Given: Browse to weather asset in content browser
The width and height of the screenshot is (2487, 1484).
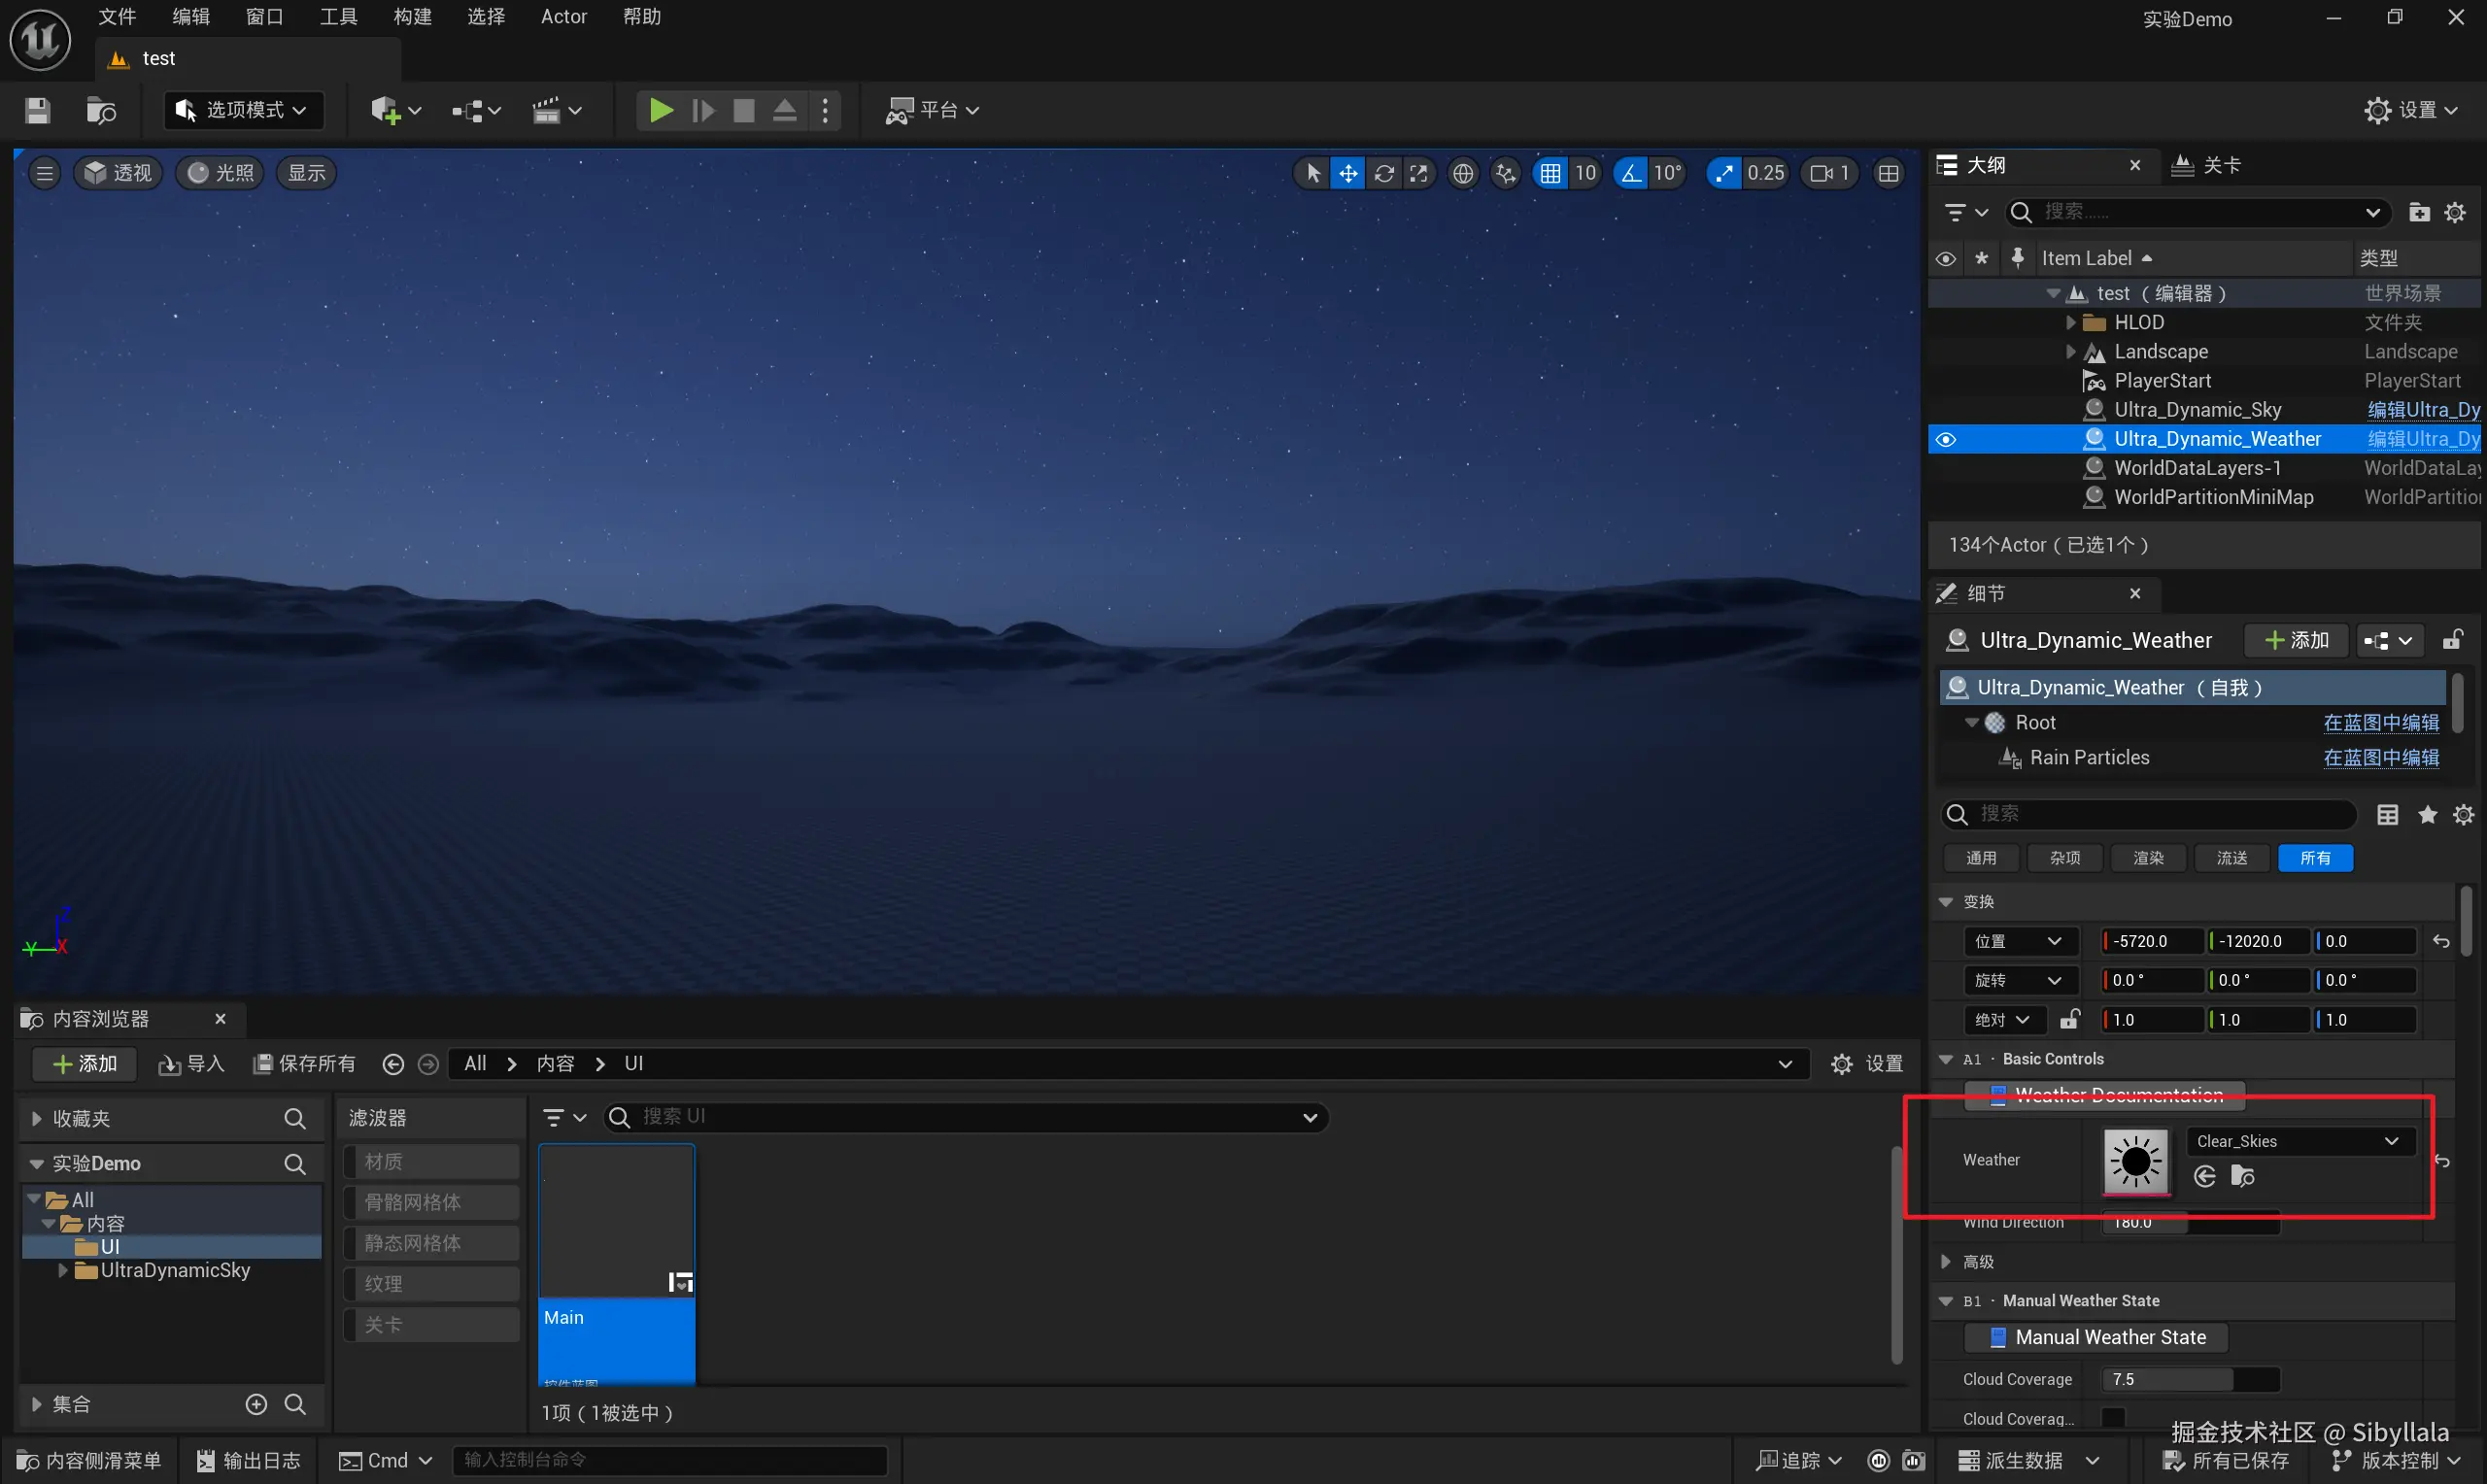Looking at the screenshot, I should click(2243, 1176).
